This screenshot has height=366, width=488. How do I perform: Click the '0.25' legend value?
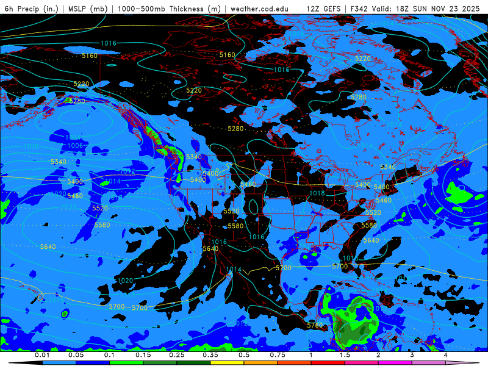click(x=177, y=355)
